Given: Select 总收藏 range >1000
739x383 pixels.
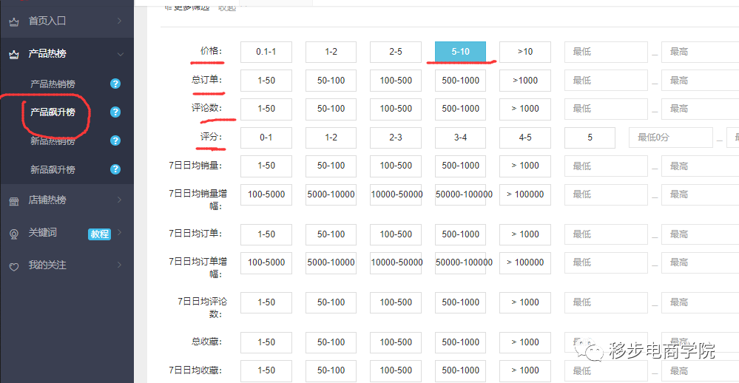Looking at the screenshot, I should [x=525, y=342].
